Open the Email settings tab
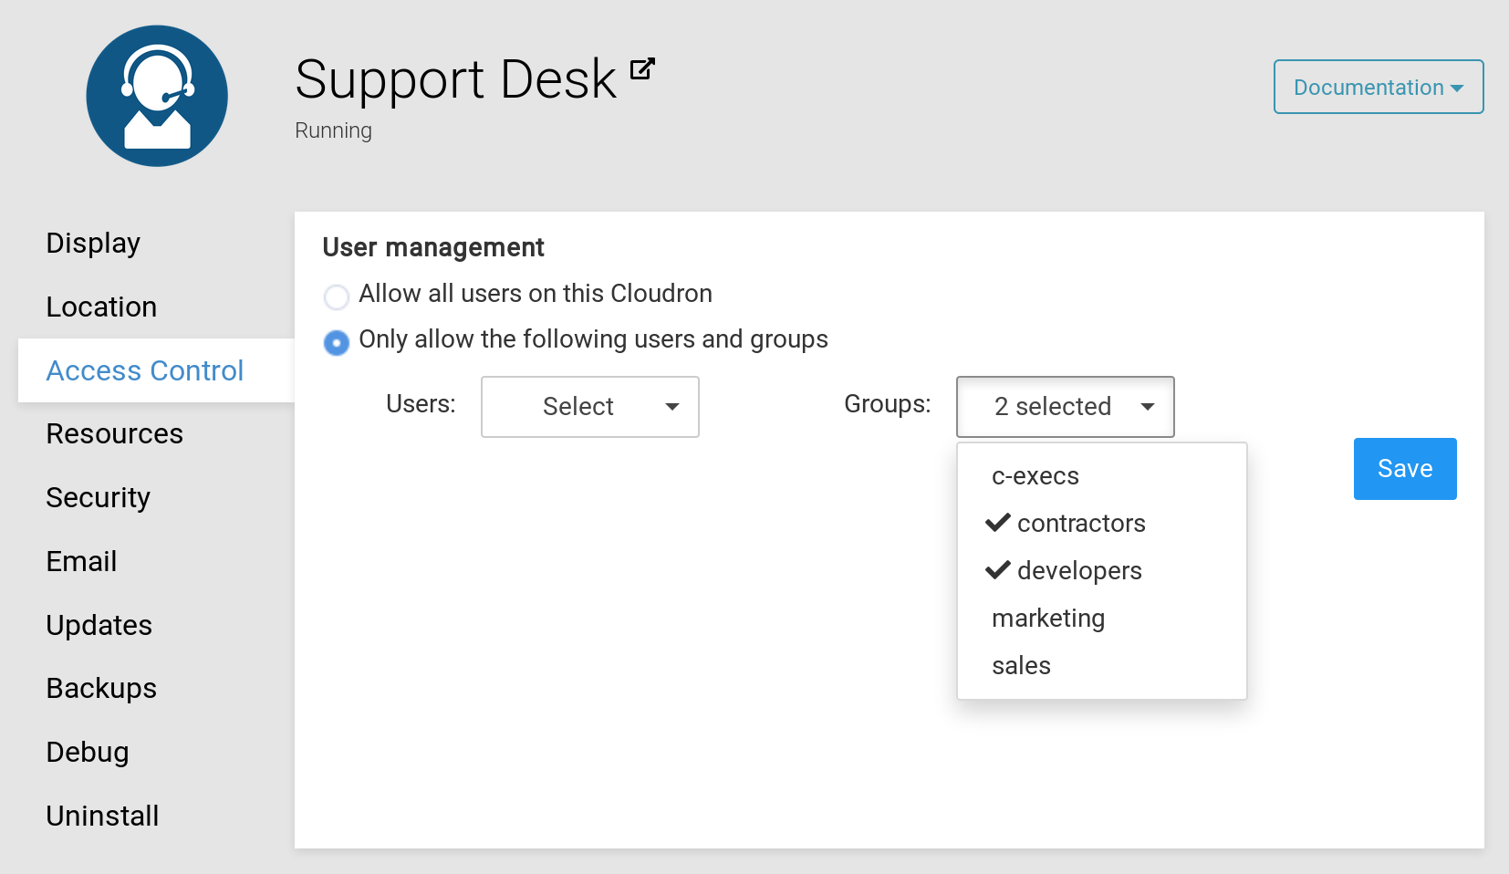Viewport: 1509px width, 874px height. pyautogui.click(x=81, y=562)
